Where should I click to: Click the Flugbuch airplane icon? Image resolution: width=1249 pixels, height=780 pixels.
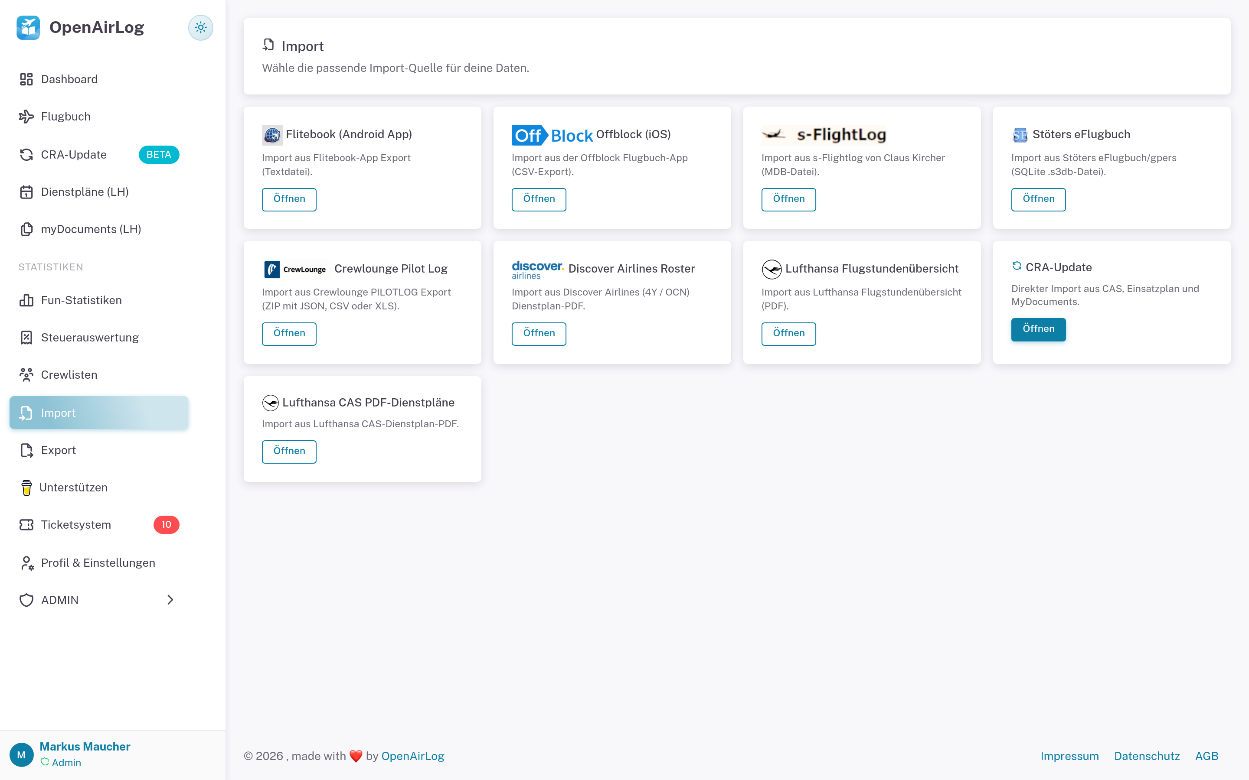[26, 117]
